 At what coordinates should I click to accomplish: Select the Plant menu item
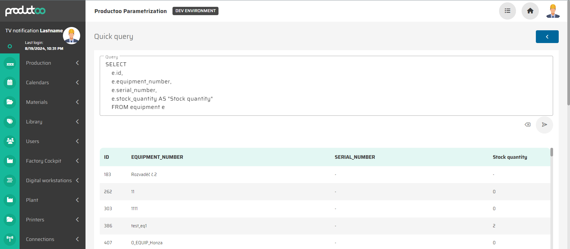(x=32, y=200)
